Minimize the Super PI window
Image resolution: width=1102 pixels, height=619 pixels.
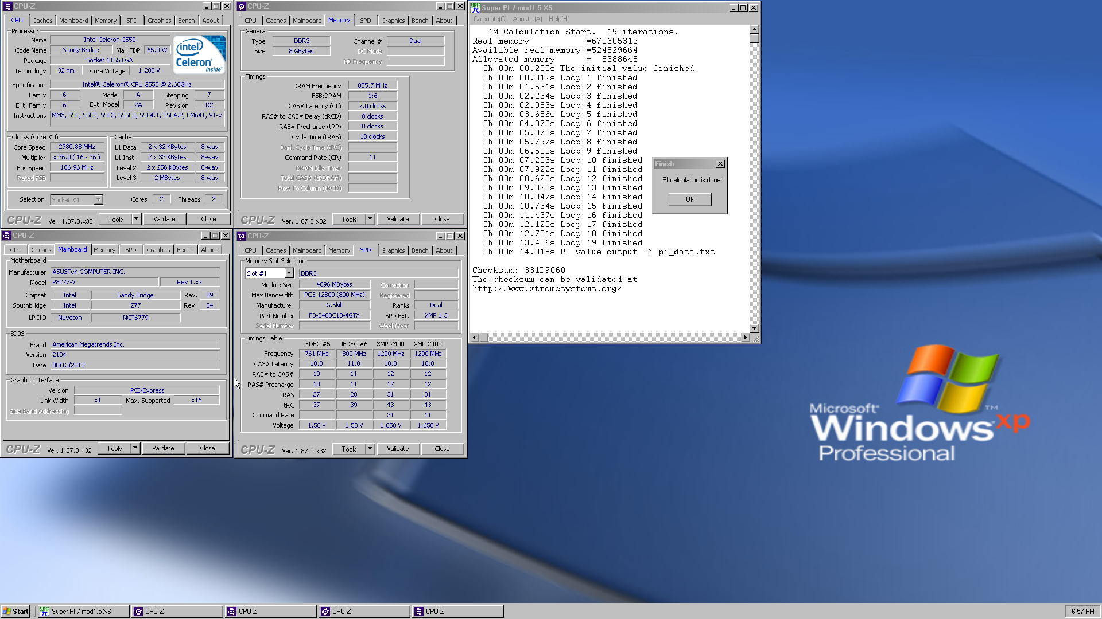point(734,8)
